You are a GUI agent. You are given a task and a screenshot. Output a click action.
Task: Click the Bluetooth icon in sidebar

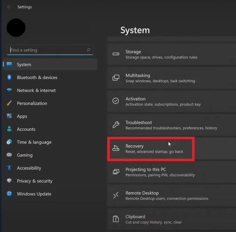[x=9, y=77]
